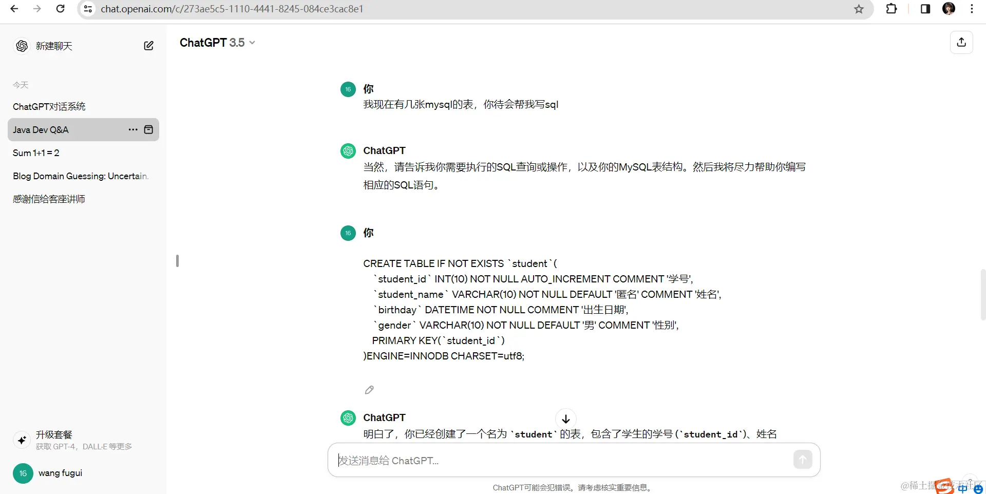This screenshot has height=494, width=986.
Task: Open the Sum 1+1 = 2 conversation
Action: [x=83, y=153]
